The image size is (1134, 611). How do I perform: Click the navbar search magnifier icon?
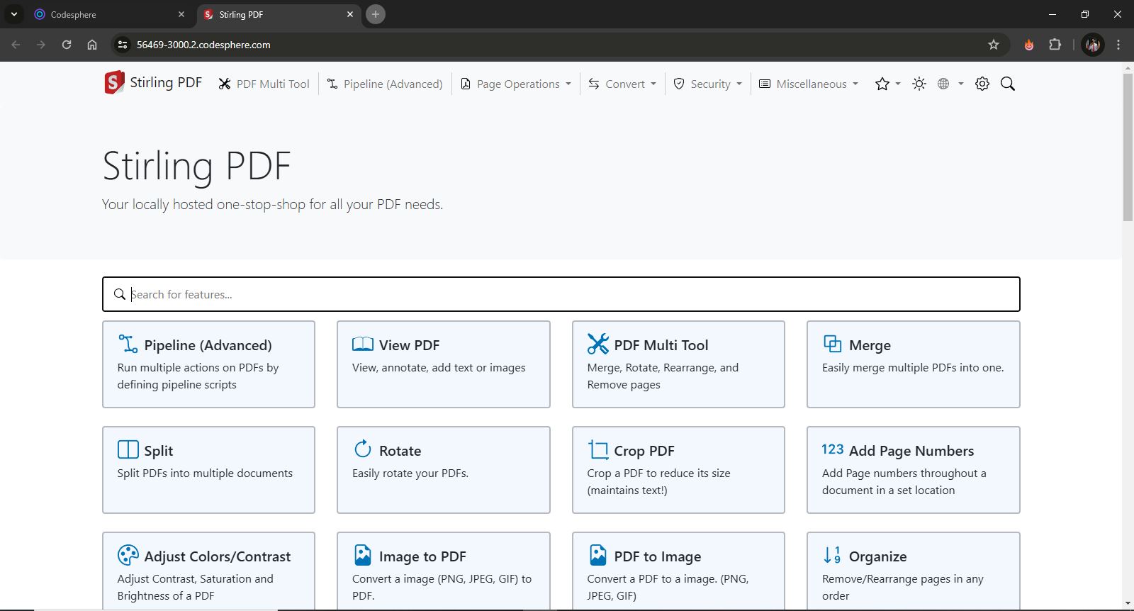[x=1008, y=84]
